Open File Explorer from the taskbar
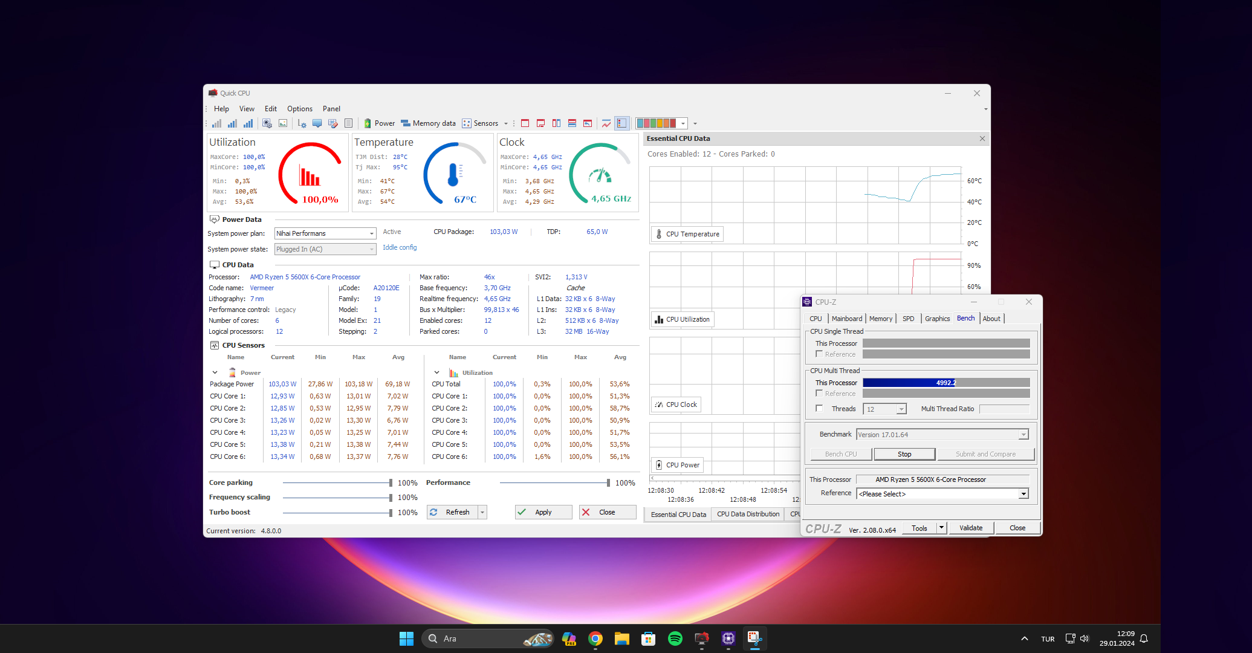The image size is (1252, 653). 622,638
